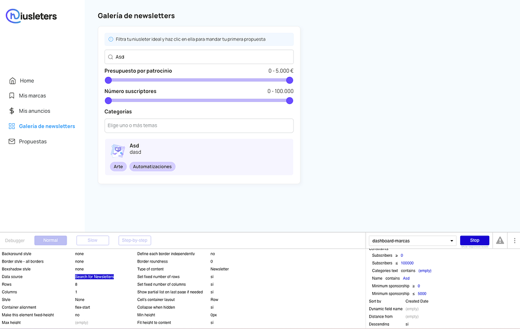Click the Automatizaciones category tag
Image resolution: width=520 pixels, height=329 pixels.
pos(152,167)
